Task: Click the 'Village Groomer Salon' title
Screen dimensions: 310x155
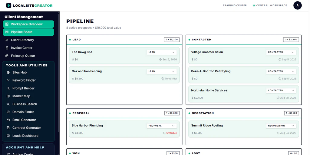Action: 207,52
